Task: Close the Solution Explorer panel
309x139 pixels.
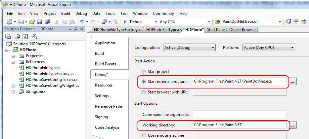Action: click(82, 29)
